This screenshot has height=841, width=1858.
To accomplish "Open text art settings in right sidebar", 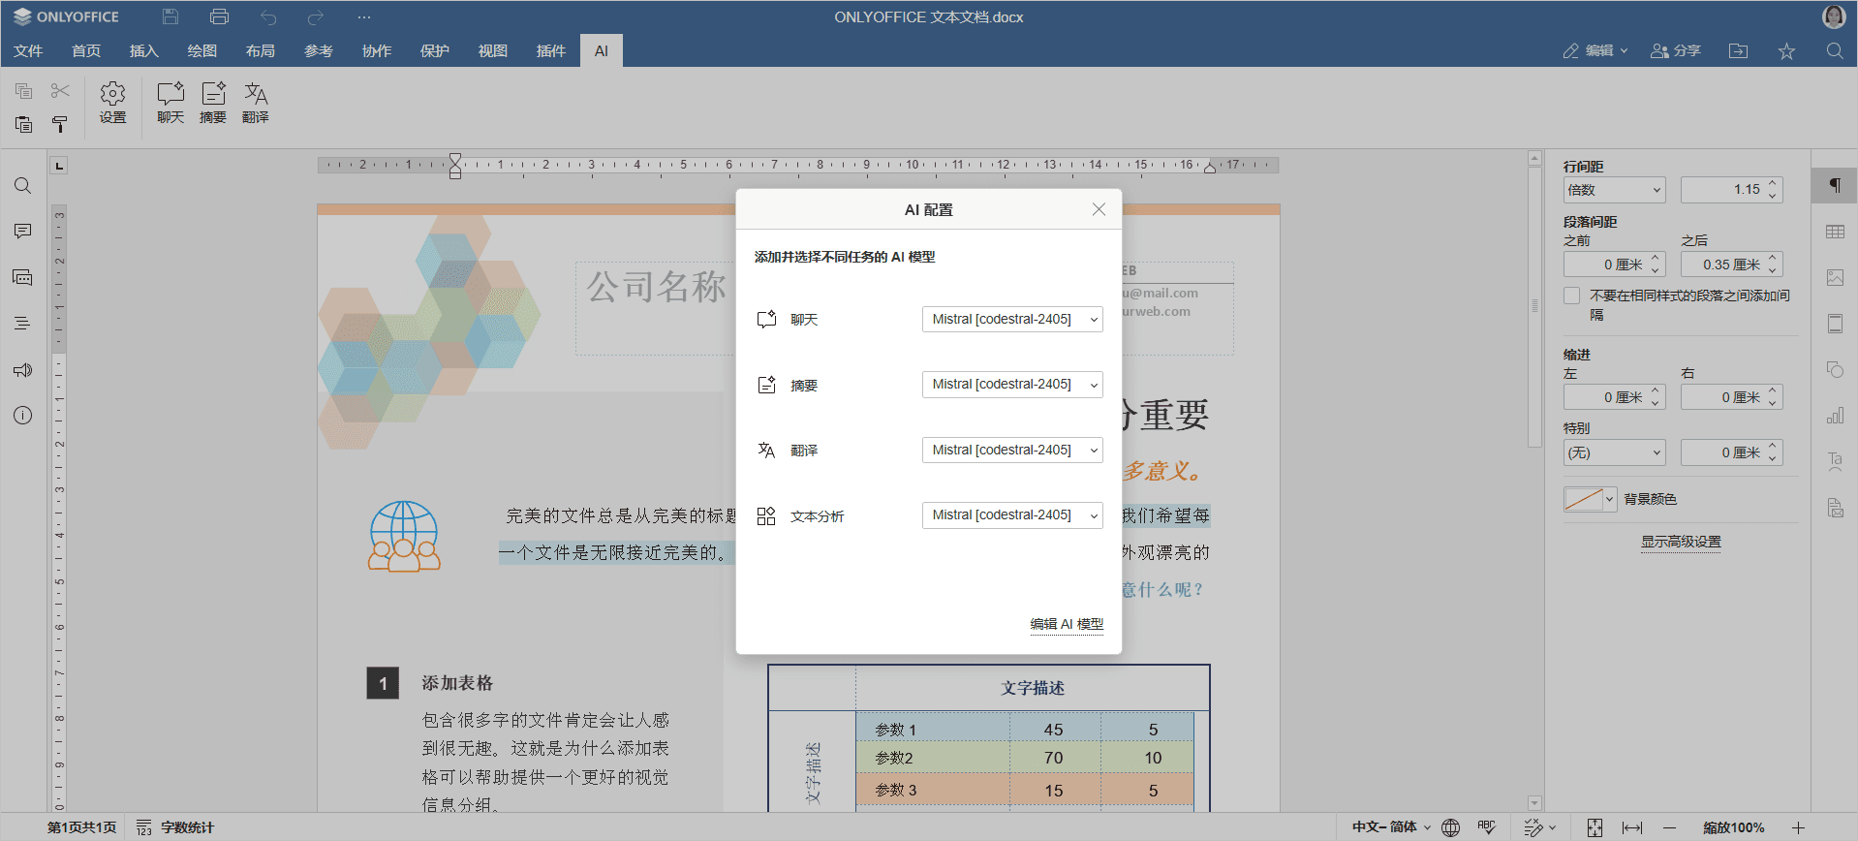I will point(1835,462).
